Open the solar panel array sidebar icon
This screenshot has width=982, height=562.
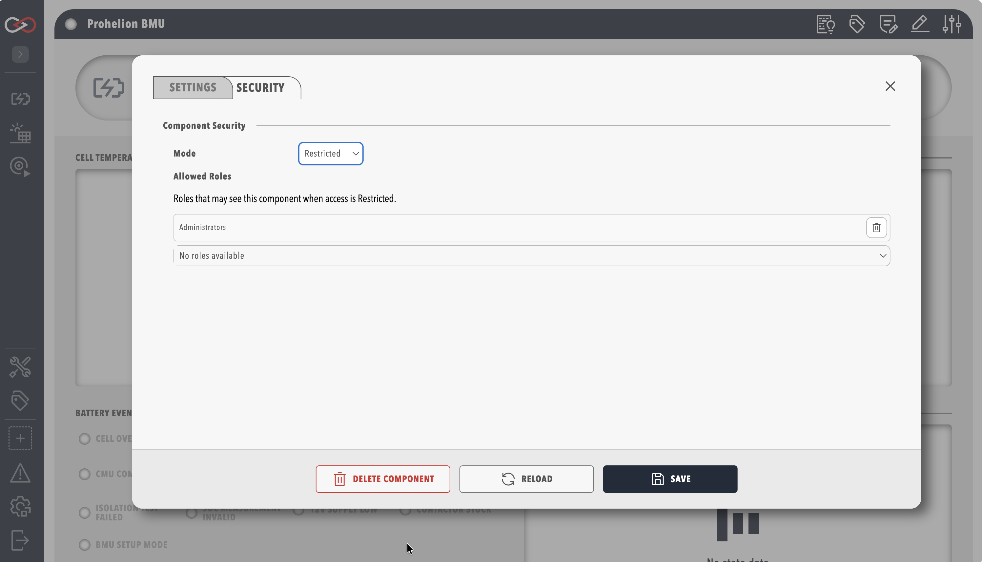pos(20,133)
